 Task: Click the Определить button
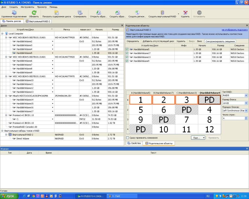(x=133, y=41)
